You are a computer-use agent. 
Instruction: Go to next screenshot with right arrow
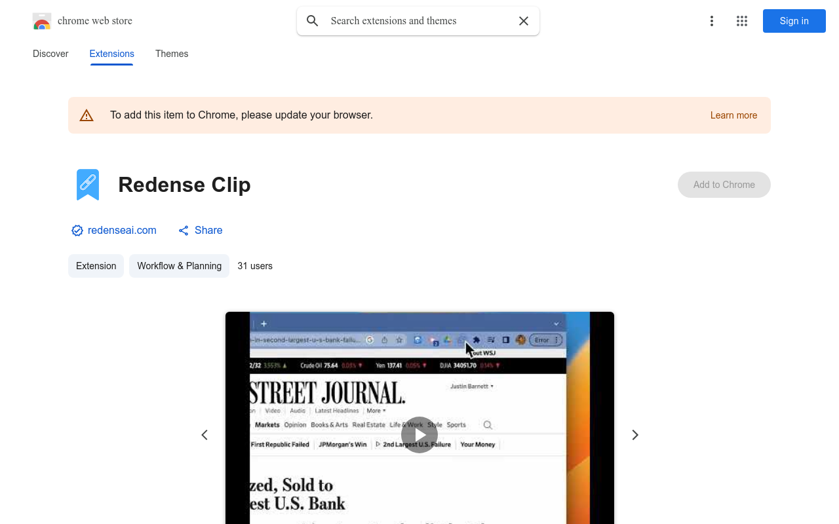[x=634, y=435]
